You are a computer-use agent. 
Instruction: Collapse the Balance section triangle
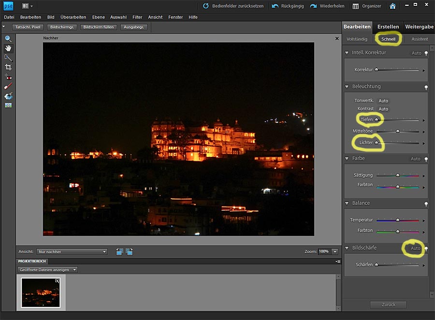click(x=347, y=203)
